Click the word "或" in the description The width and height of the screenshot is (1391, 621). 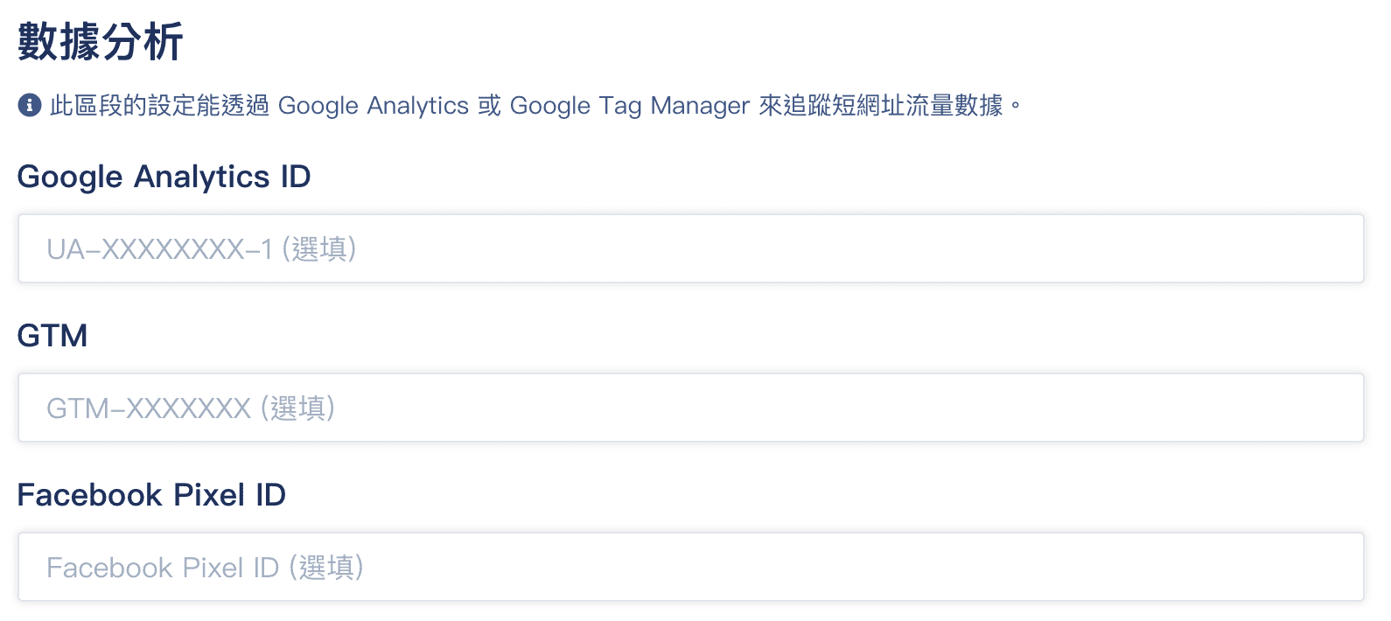(489, 106)
